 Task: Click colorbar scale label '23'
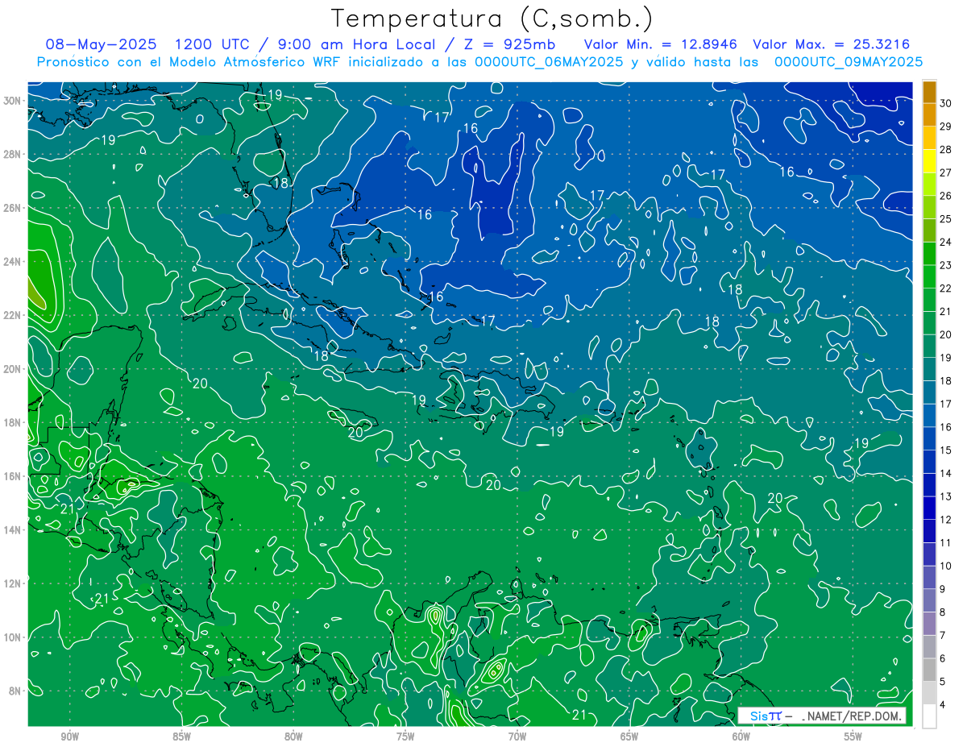945,265
